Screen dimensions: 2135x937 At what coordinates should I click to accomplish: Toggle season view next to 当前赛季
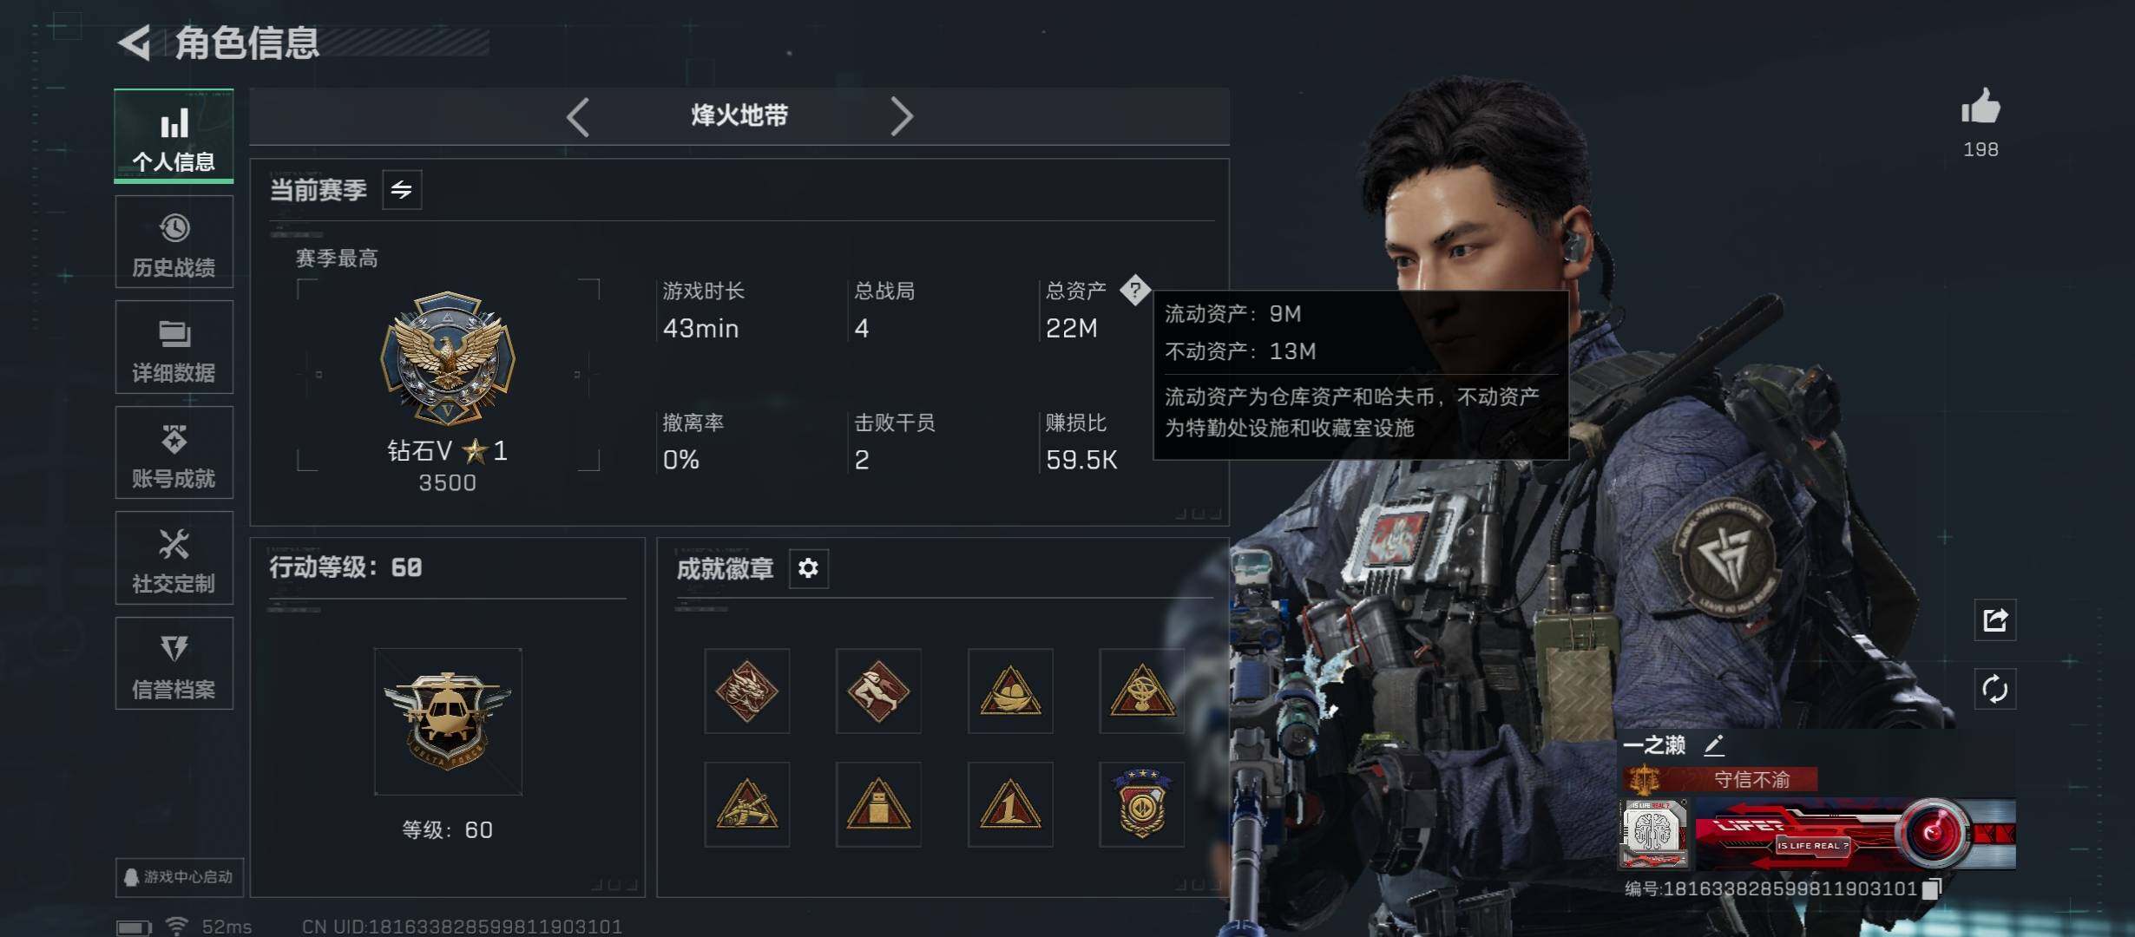[x=402, y=189]
